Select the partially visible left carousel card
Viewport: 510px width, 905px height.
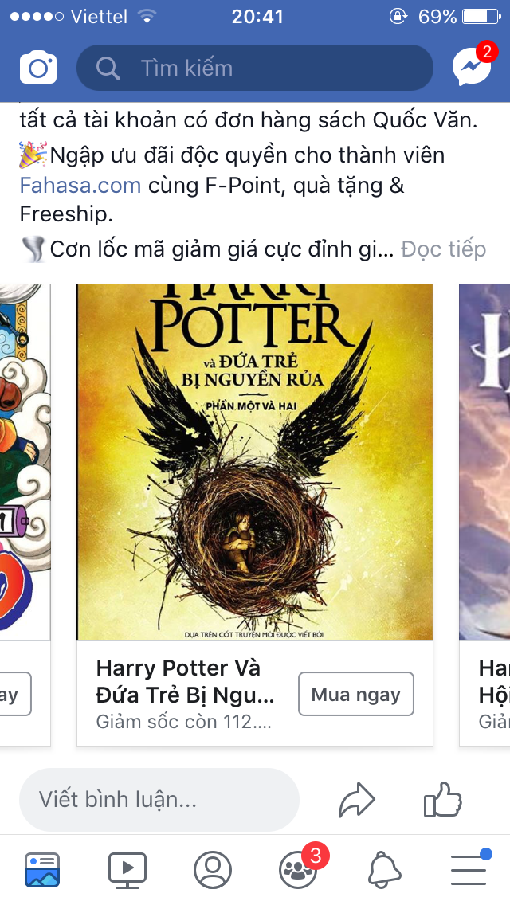coord(25,515)
